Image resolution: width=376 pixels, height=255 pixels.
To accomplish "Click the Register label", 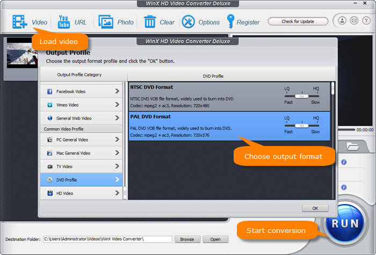I will (248, 23).
